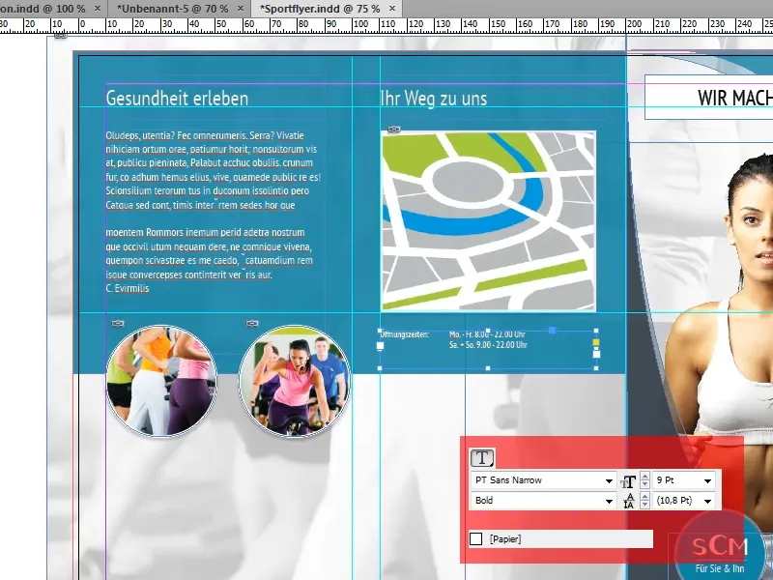Click the 'C. Evirmilis' text line

tap(128, 288)
